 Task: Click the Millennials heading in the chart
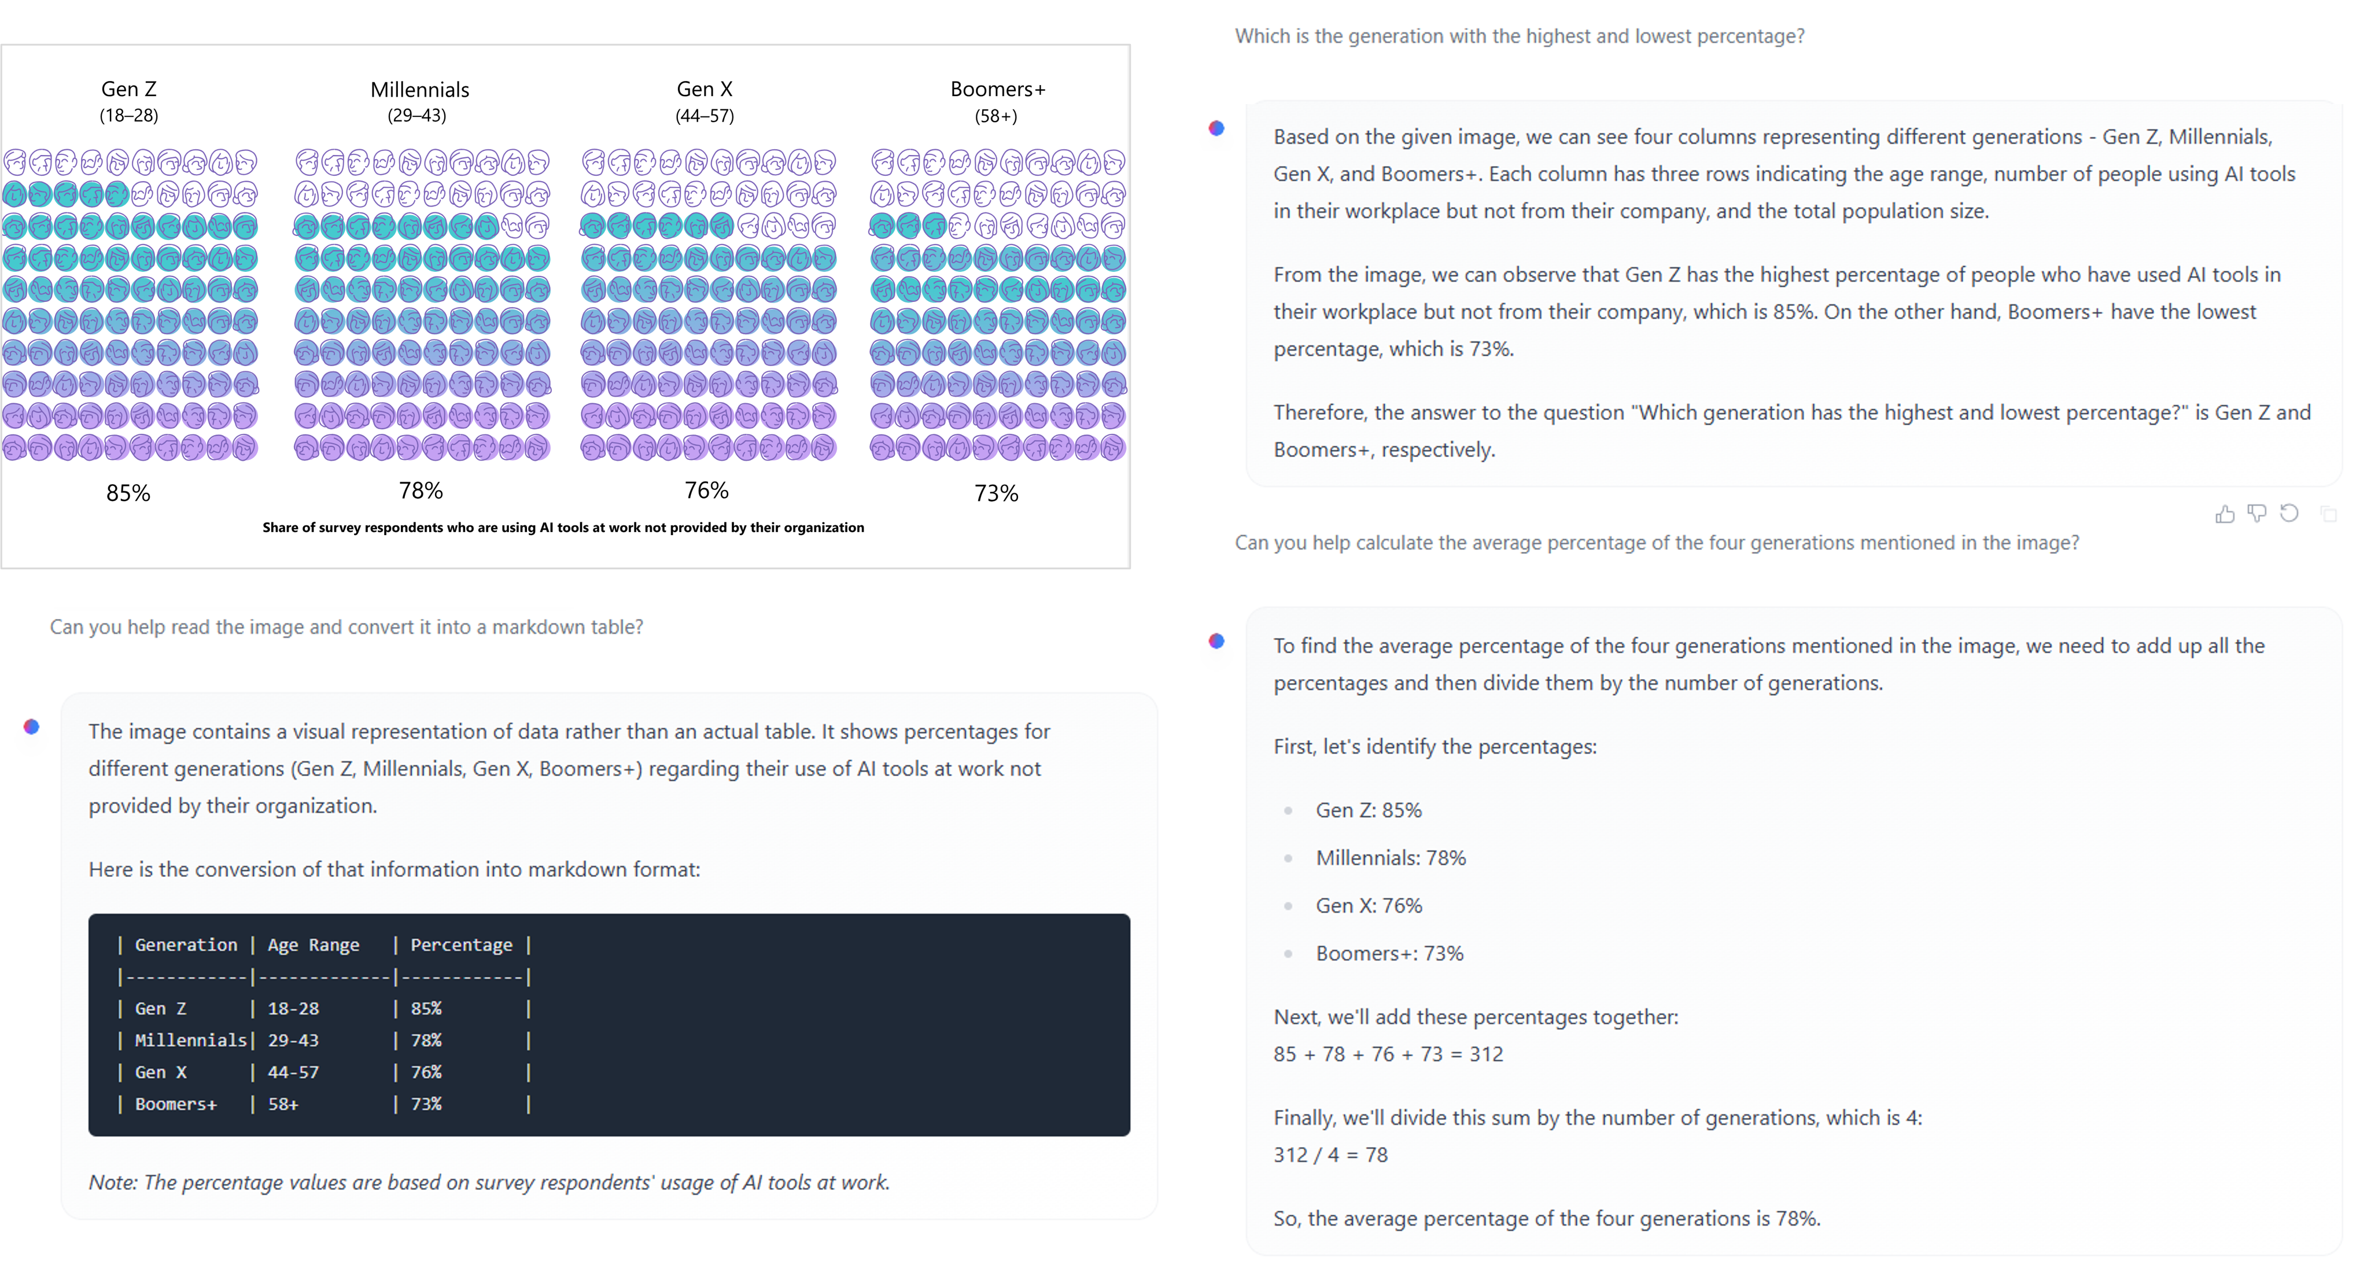420,90
